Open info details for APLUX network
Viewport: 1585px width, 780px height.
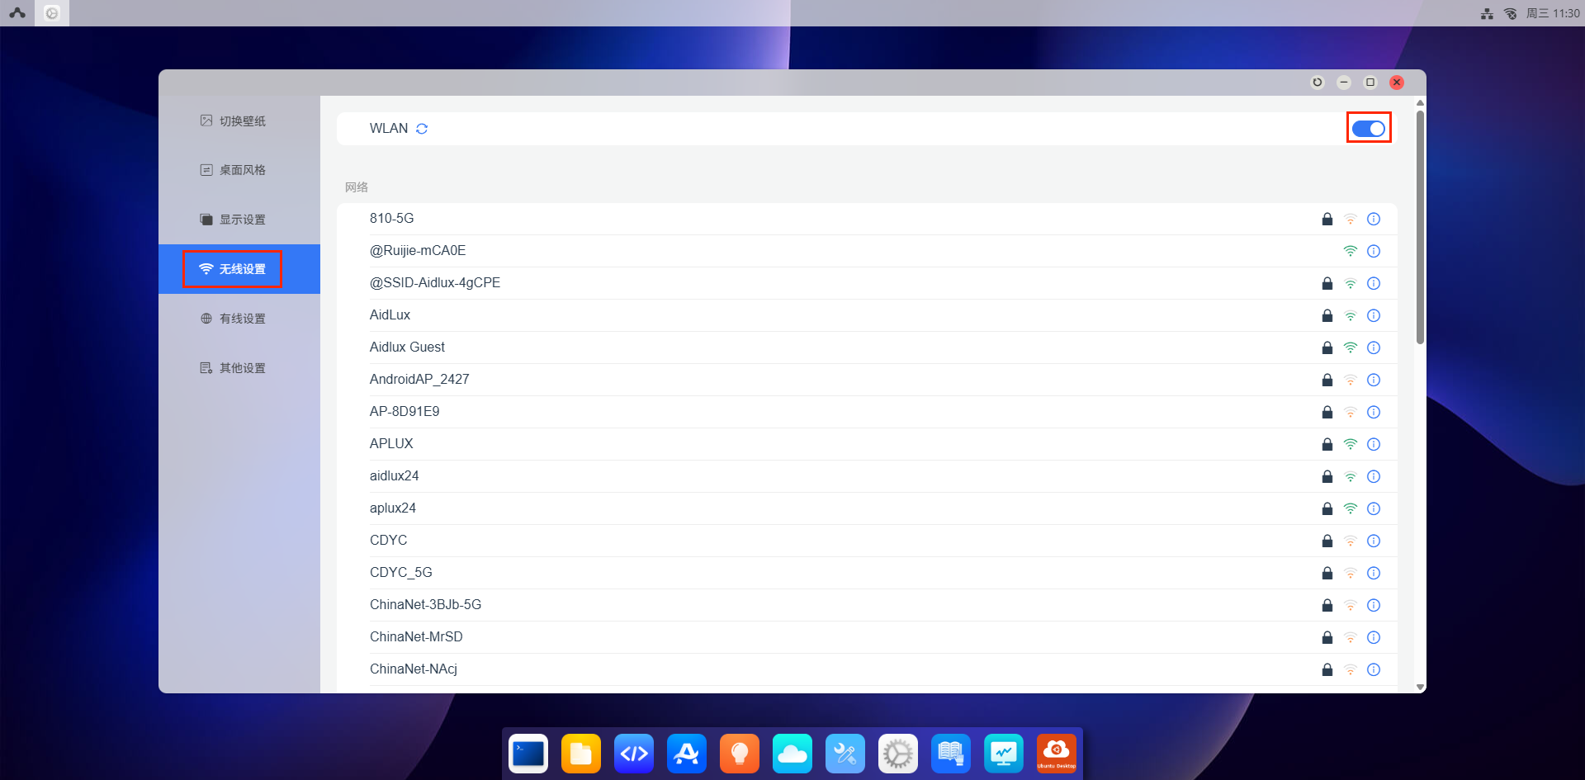pos(1374,444)
